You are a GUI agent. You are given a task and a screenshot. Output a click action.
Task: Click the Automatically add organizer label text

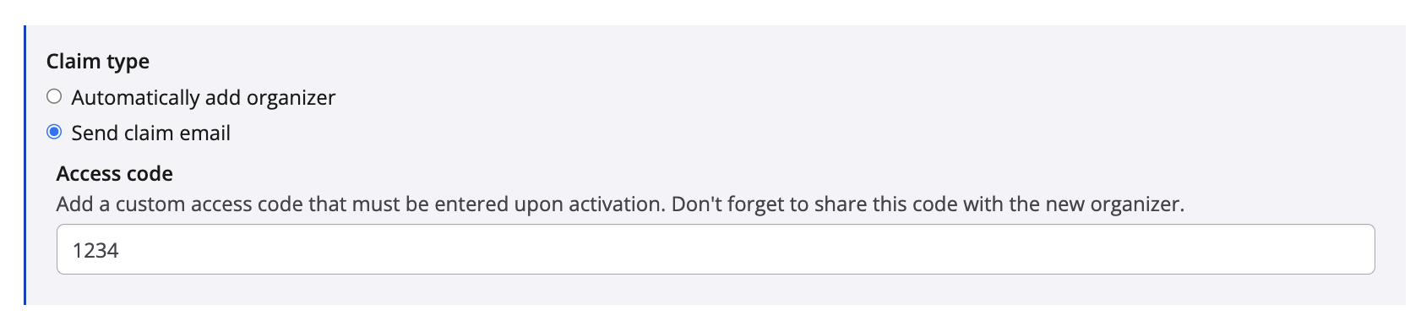pos(204,98)
